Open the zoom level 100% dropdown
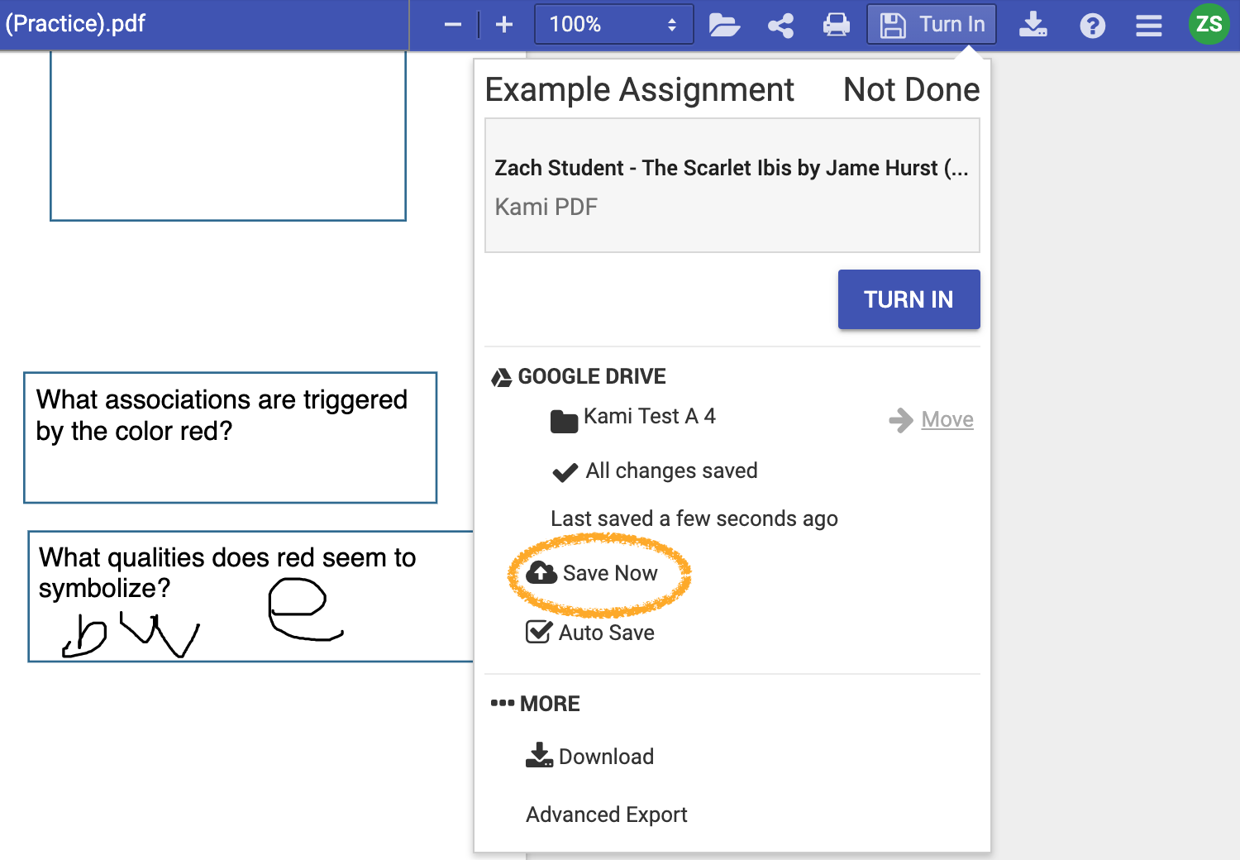 613,25
